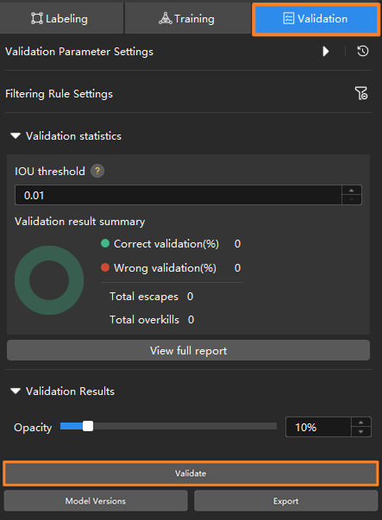
Task: Expand Validation Parameter Settings arrow
Action: click(x=326, y=52)
